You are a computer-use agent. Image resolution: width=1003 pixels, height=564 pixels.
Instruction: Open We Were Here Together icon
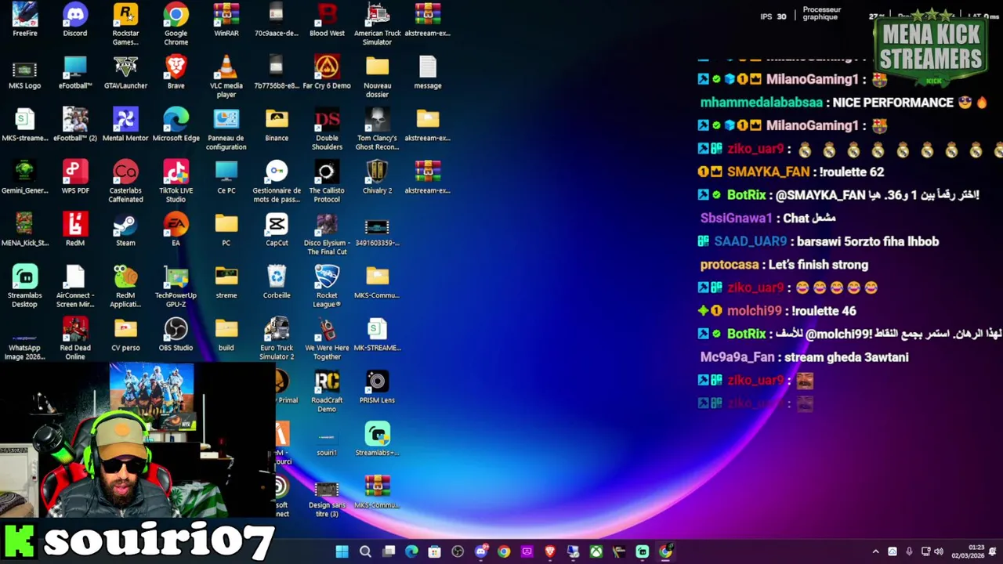click(327, 338)
